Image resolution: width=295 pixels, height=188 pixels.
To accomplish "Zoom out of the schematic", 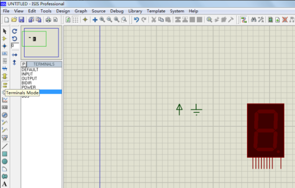I will [x=110, y=20].
